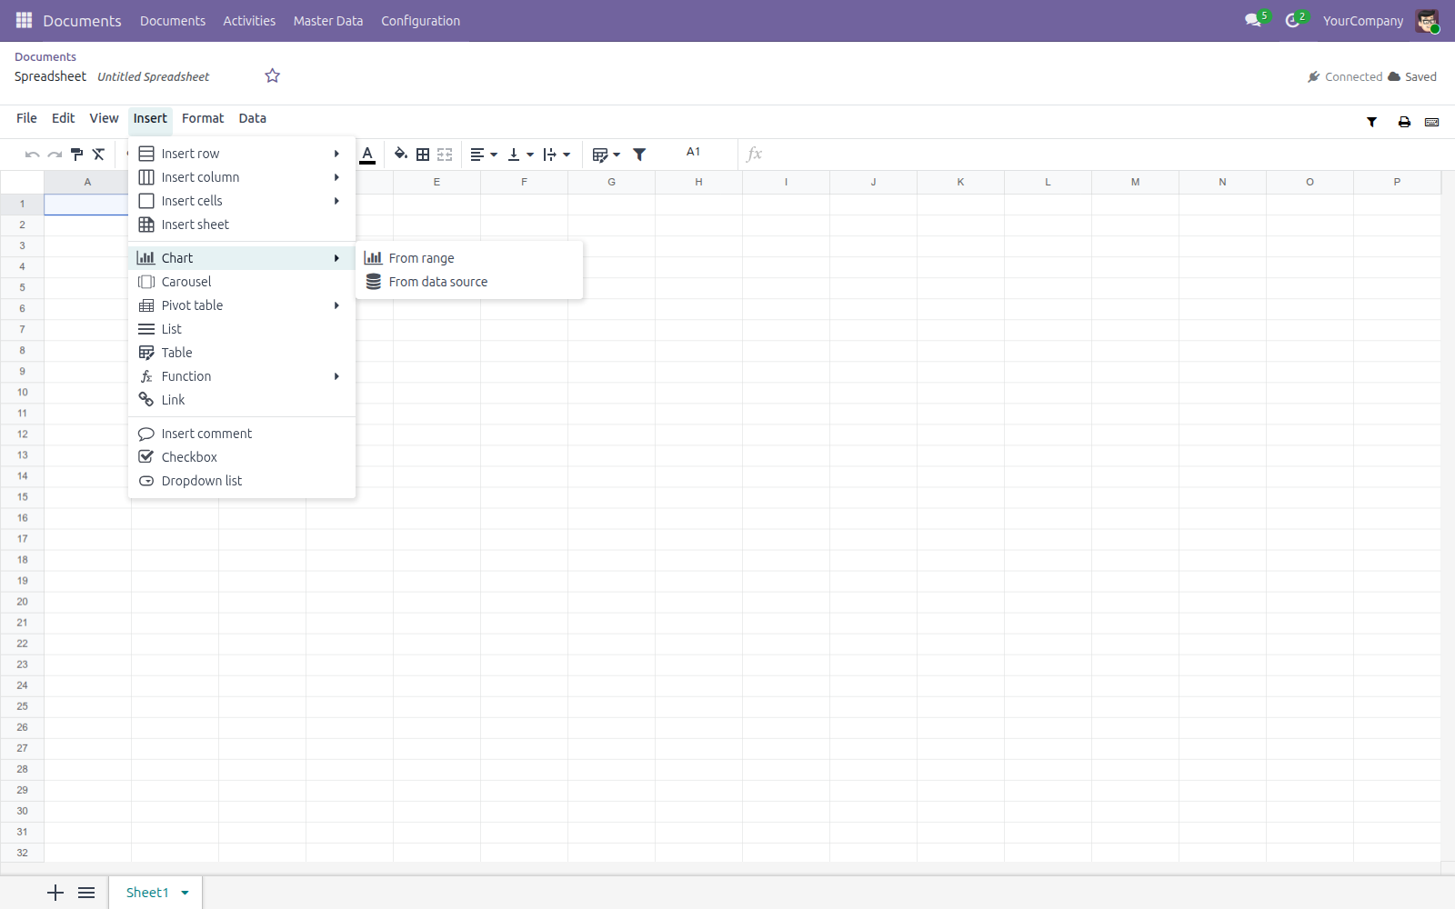Expand the Sheet1 tab dropdown arrow

[x=185, y=893]
